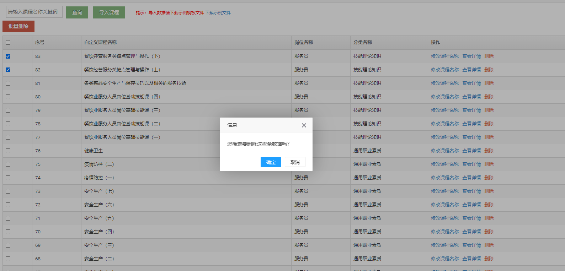Click 修改课程名称 for row 83
Viewport: 565px width, 271px height.
444,56
